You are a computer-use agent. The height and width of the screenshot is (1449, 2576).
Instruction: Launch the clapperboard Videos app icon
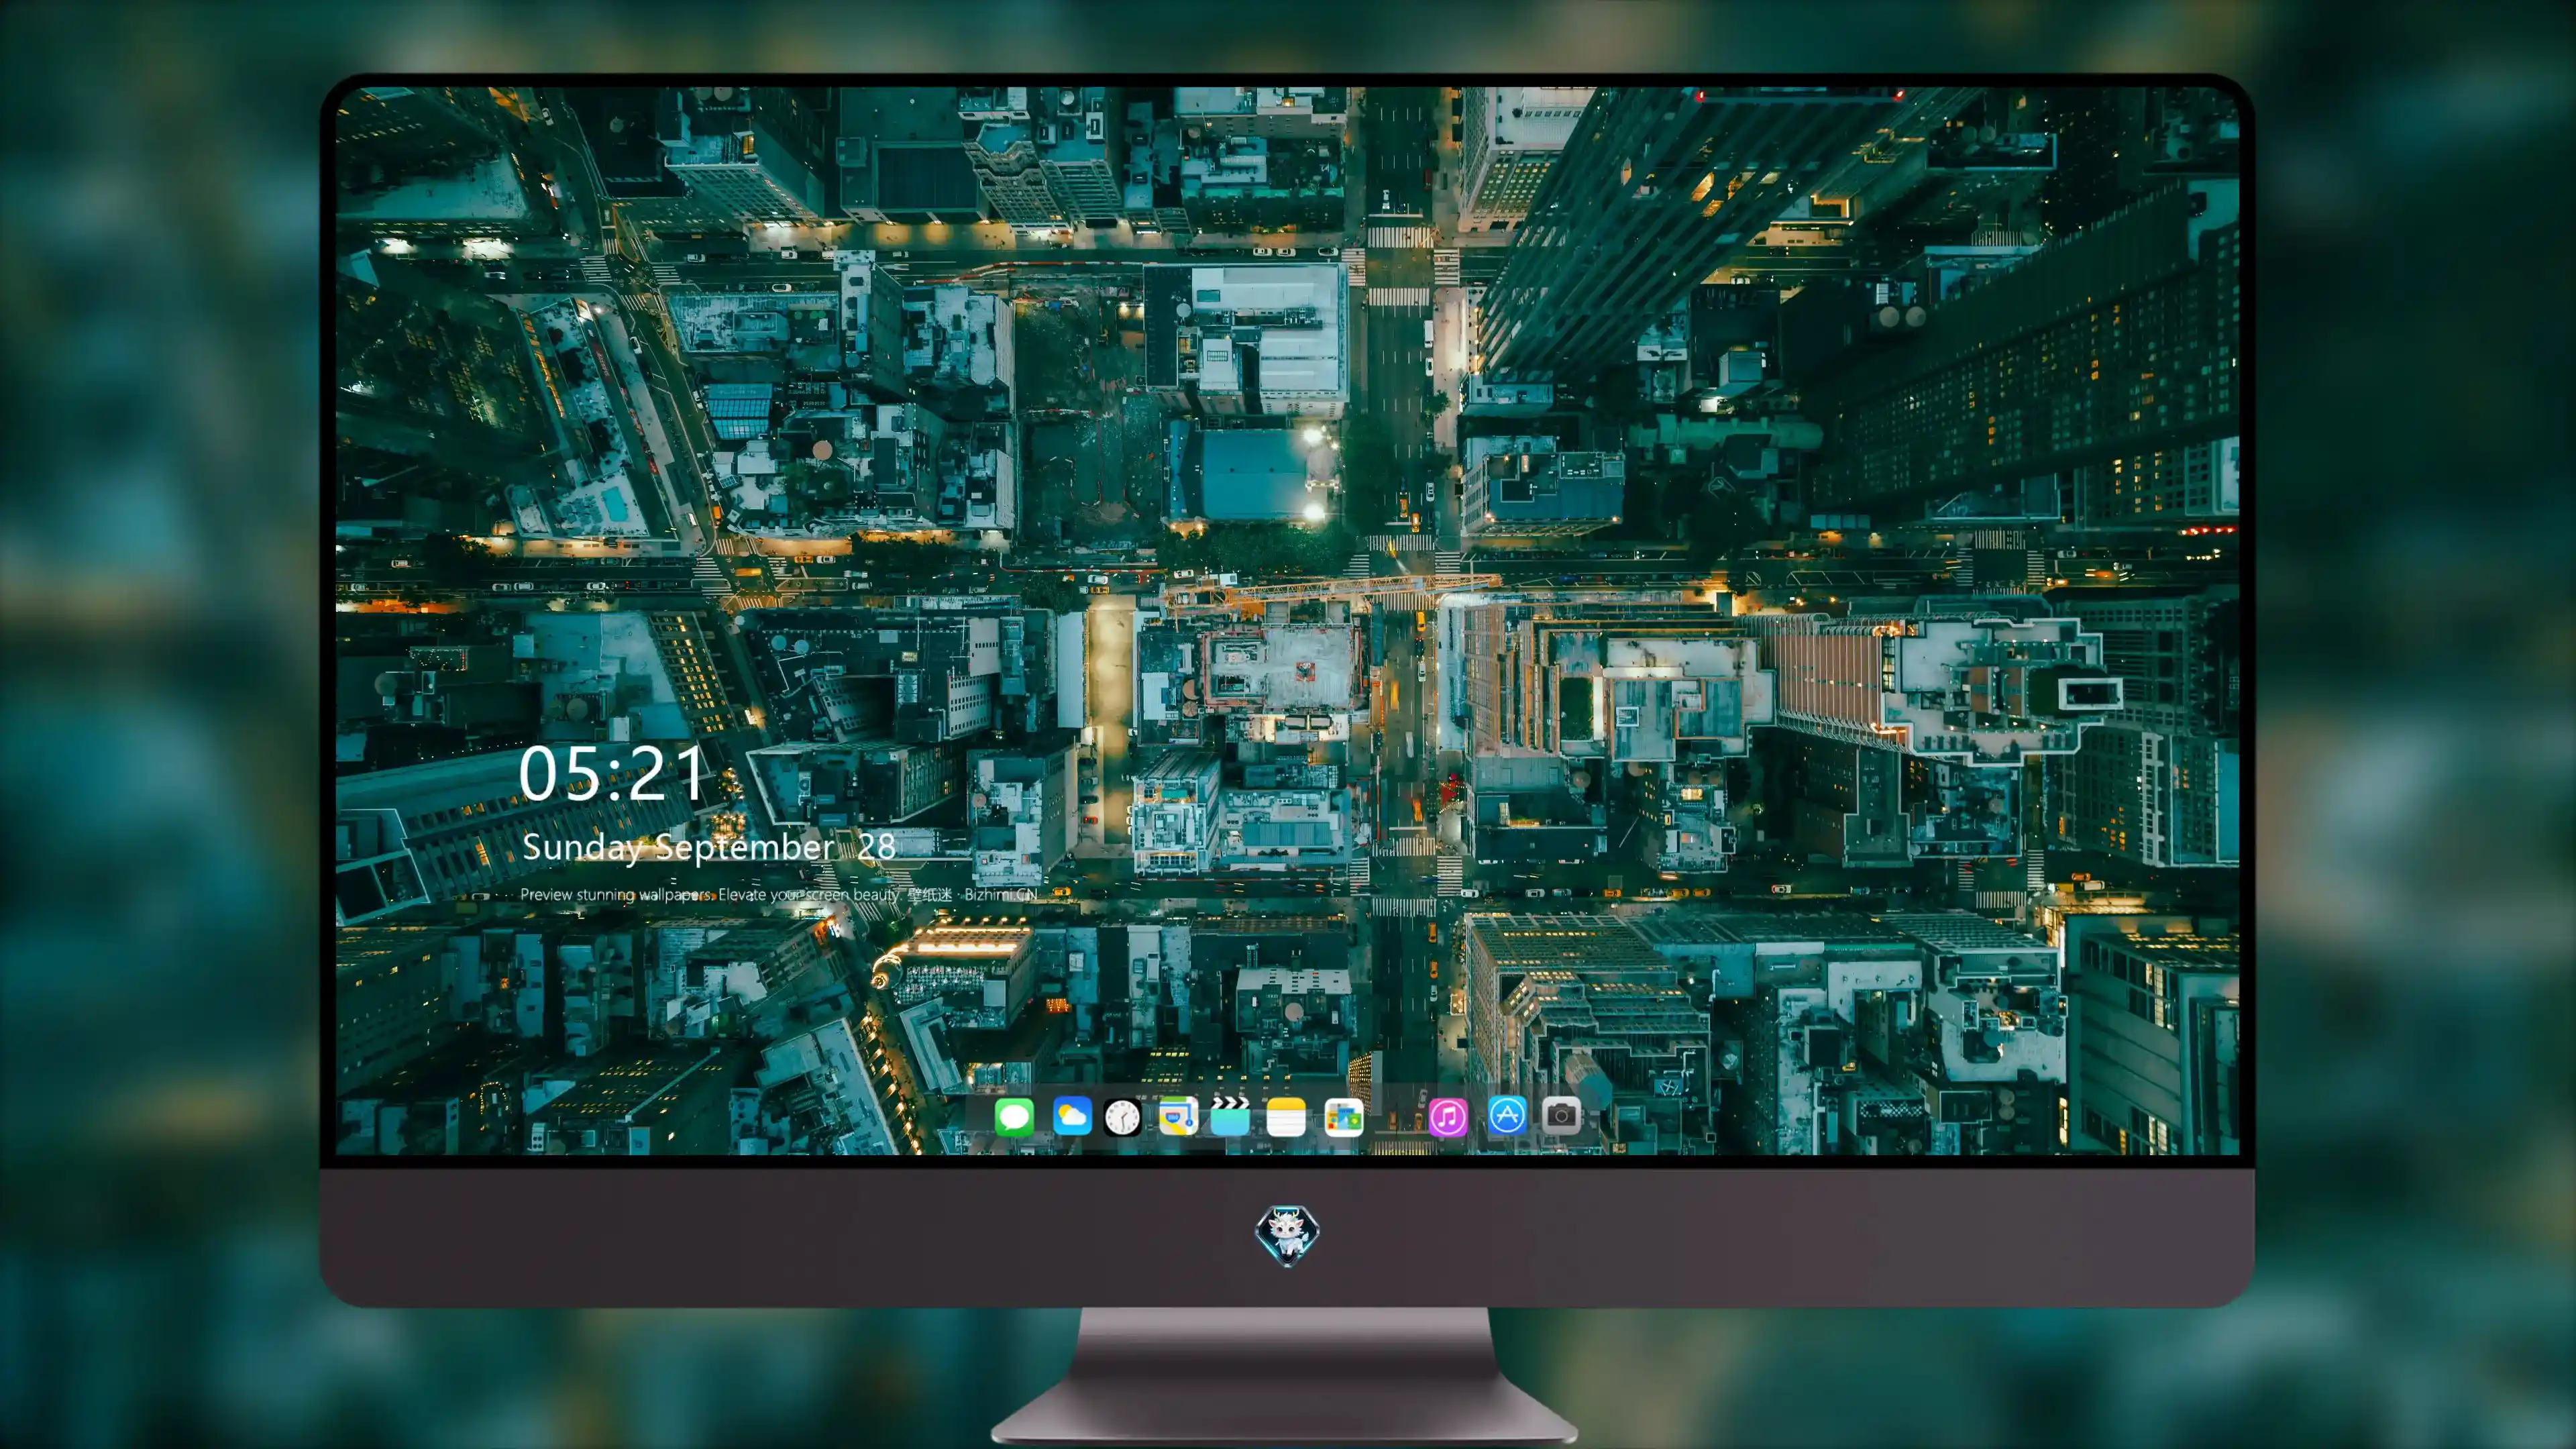coord(1230,1116)
